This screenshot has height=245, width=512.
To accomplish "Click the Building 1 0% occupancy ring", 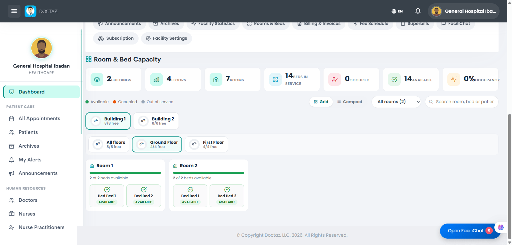I will tap(96, 121).
